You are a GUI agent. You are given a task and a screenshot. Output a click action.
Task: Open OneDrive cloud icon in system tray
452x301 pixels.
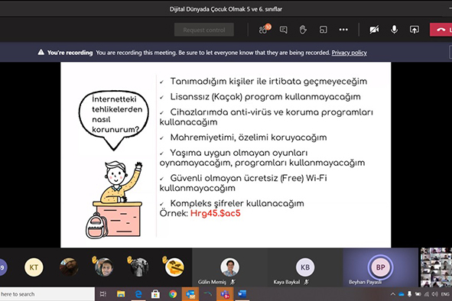401,294
